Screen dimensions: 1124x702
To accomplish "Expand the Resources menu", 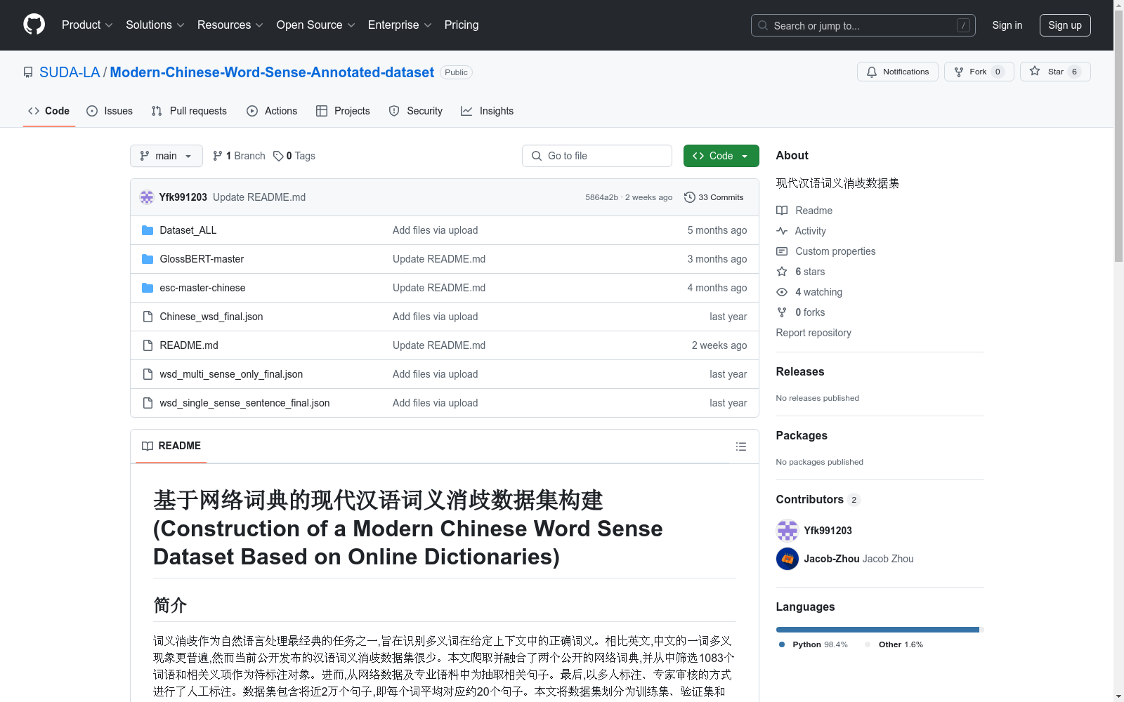I will [x=230, y=25].
